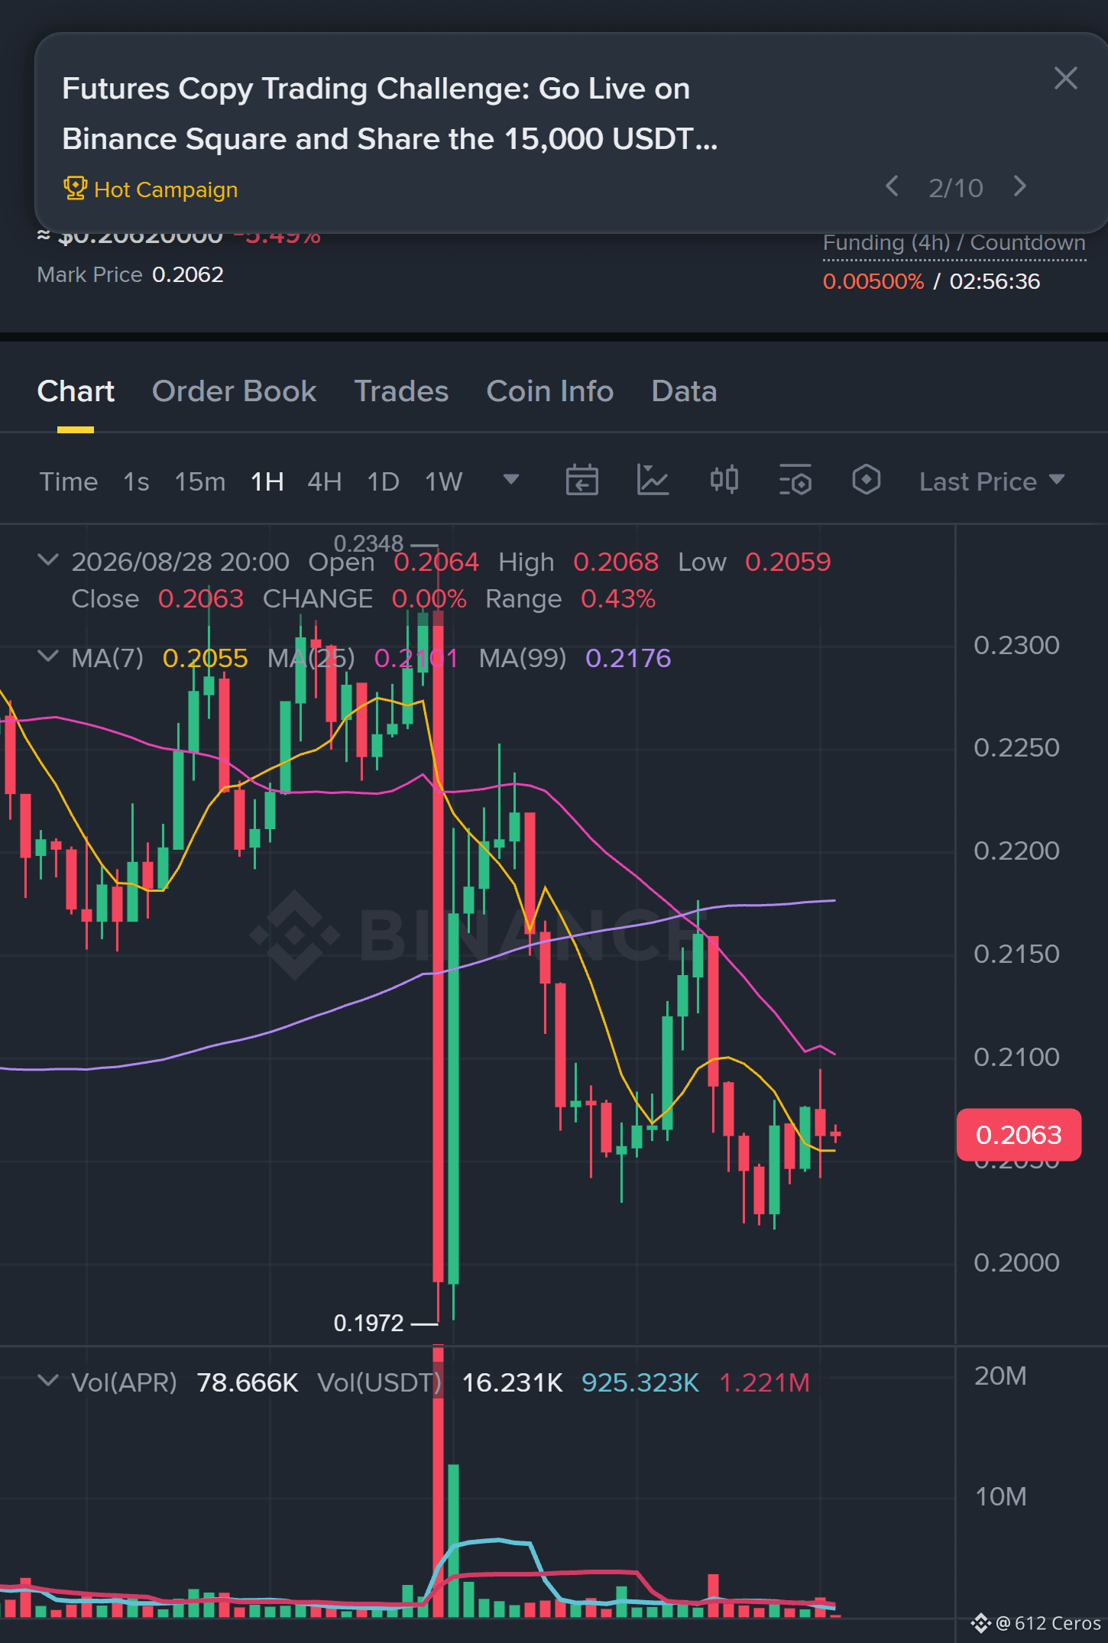Select the 1s chart interval
Viewport: 1108px width, 1643px height.
(x=136, y=481)
